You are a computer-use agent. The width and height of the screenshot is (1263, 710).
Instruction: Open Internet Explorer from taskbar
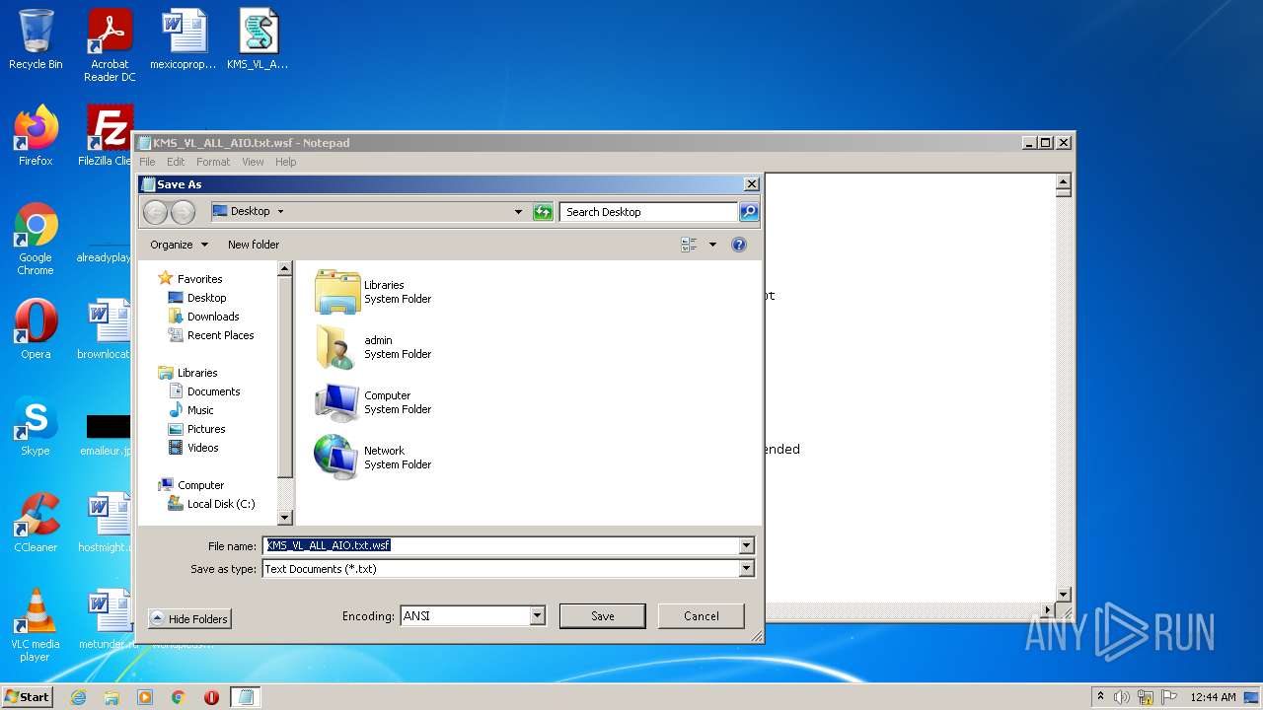[x=78, y=697]
